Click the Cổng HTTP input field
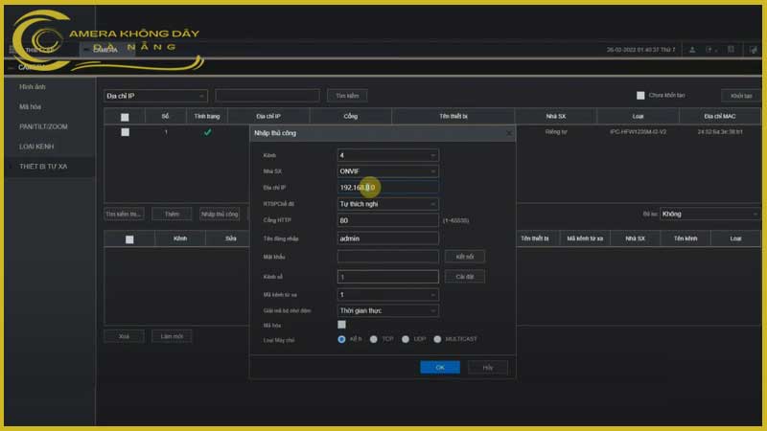 [387, 220]
